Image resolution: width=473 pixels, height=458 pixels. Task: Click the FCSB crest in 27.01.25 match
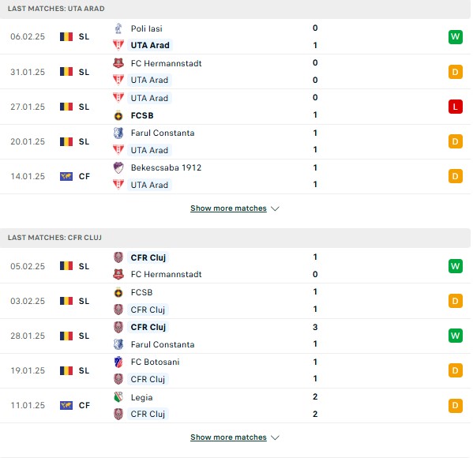118,115
